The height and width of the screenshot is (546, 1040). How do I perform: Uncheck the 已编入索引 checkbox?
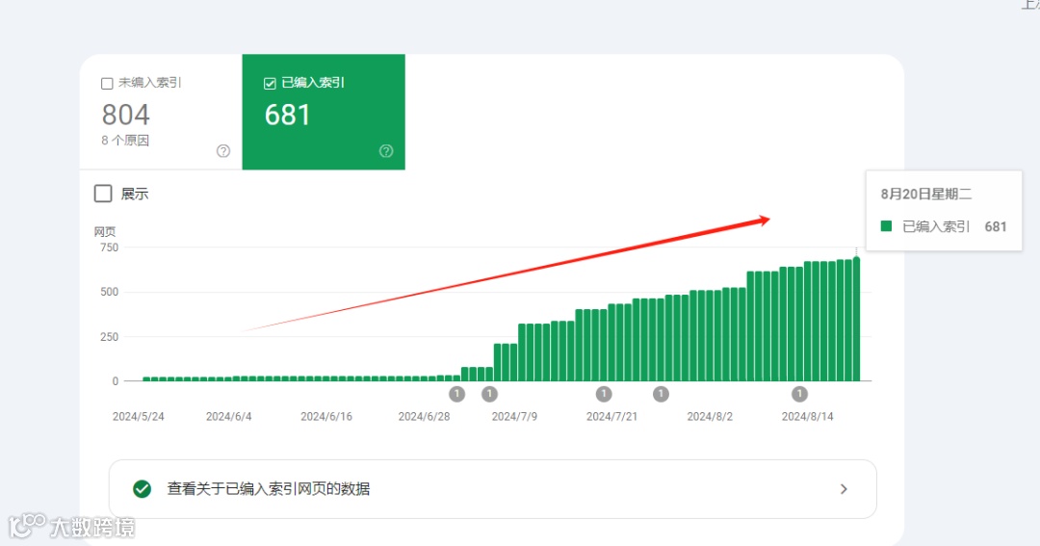tap(270, 84)
